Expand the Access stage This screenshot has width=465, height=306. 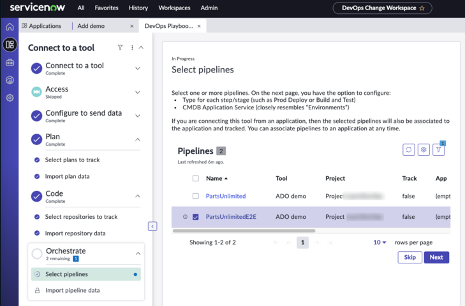[x=138, y=92]
